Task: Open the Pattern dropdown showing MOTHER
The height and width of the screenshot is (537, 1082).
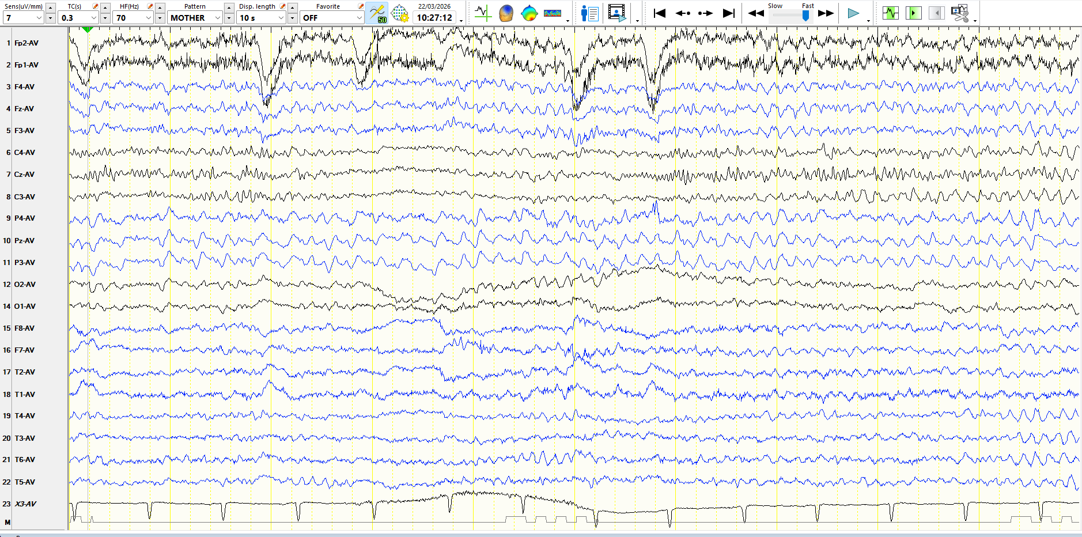Action: tap(195, 18)
